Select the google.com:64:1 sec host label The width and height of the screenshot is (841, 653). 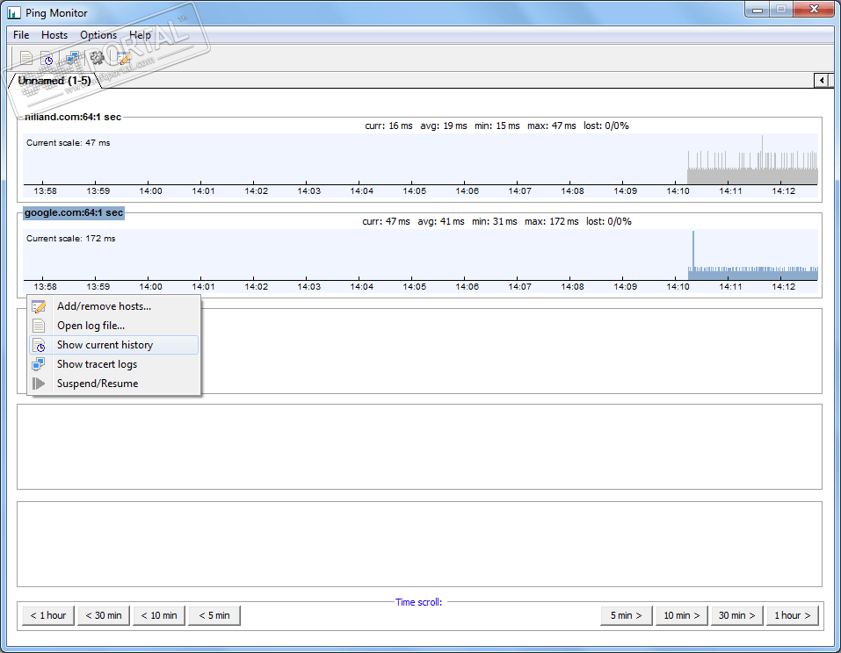pos(74,212)
